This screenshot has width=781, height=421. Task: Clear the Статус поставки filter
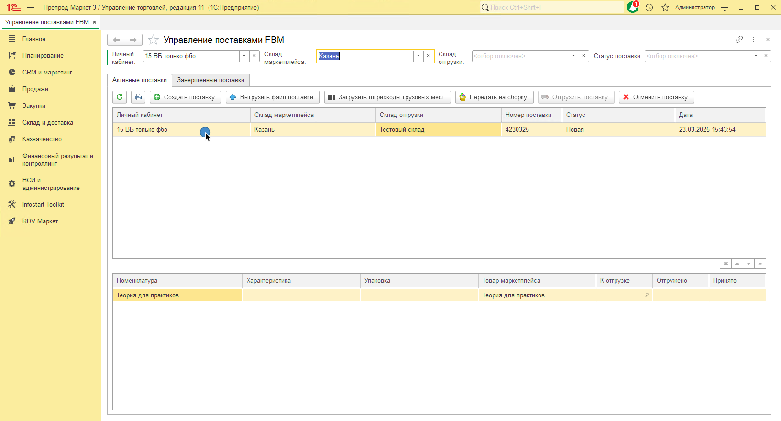click(766, 56)
